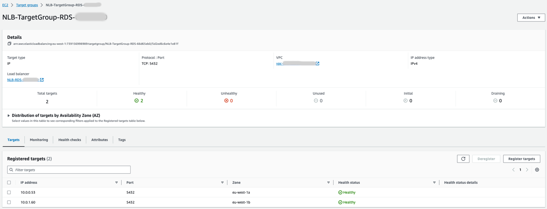This screenshot has width=547, height=209.
Task: Click the healthy status icon for 10.0.0.53
Action: coord(340,193)
